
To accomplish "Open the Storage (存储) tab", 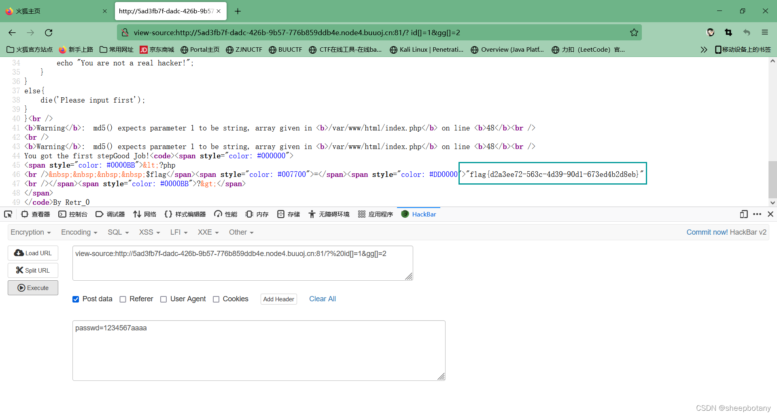I will pyautogui.click(x=289, y=214).
